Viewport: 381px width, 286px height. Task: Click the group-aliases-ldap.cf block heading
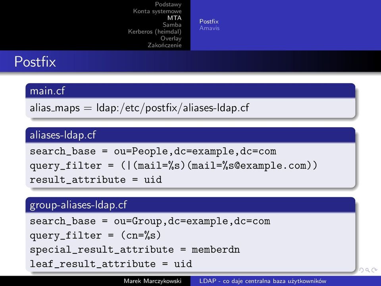pos(78,205)
